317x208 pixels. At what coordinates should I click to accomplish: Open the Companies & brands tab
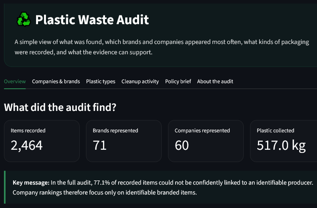(56, 82)
